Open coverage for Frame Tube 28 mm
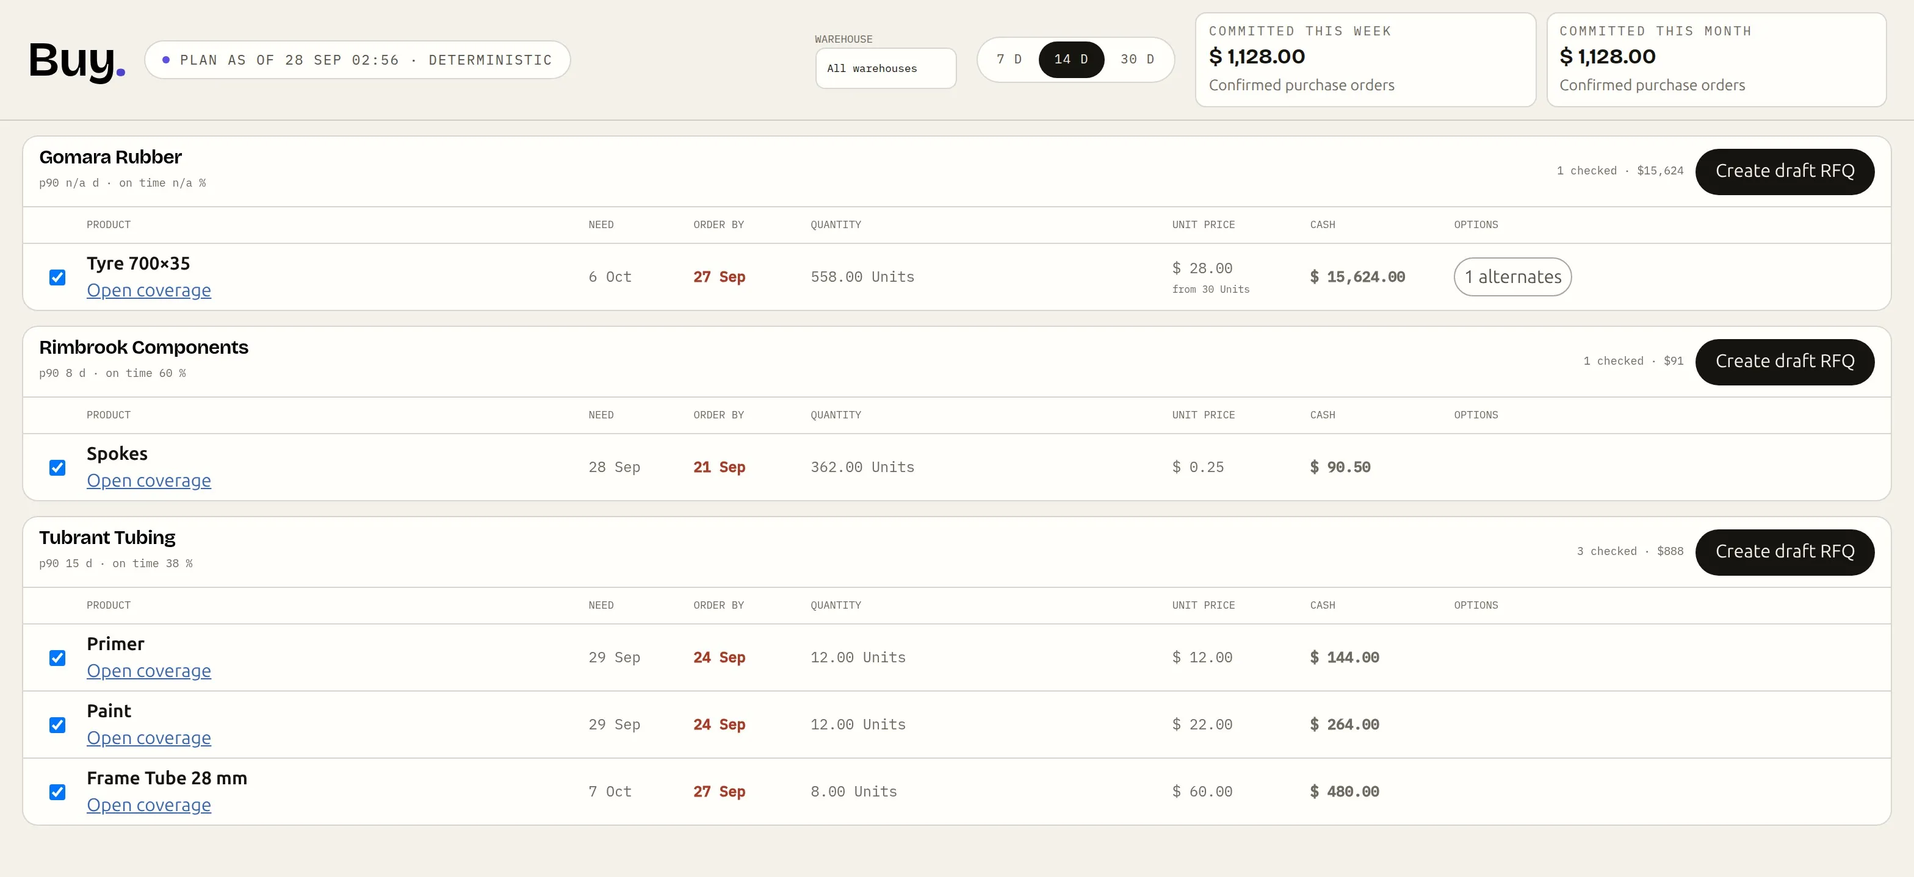The width and height of the screenshot is (1914, 877). coord(148,805)
